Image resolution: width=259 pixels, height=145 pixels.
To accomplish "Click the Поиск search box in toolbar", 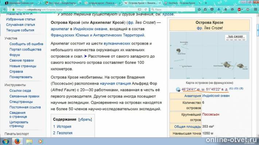I will pyautogui.click(x=173, y=9).
